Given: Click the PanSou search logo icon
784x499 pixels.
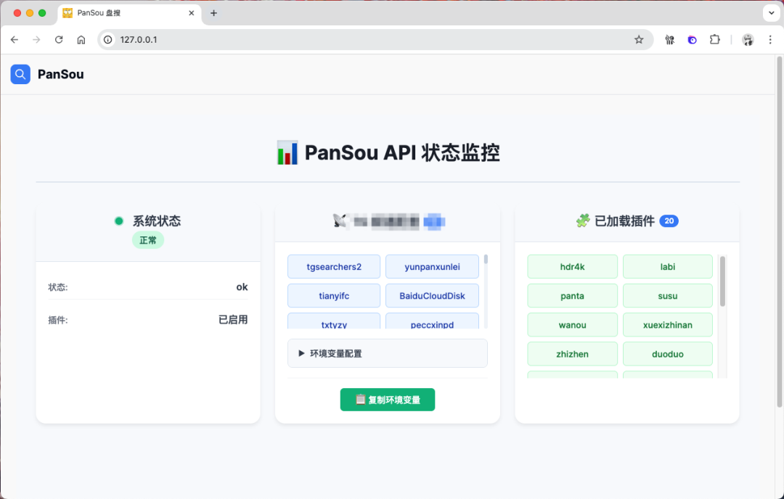Looking at the screenshot, I should click(x=20, y=74).
